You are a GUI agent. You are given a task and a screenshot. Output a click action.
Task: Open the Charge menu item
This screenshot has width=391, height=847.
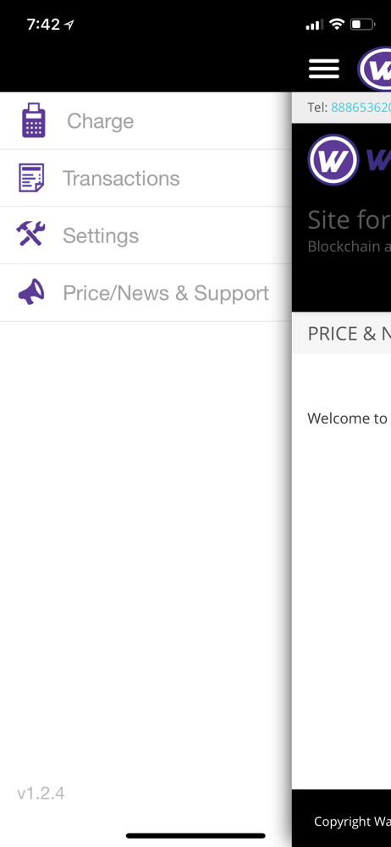click(146, 120)
